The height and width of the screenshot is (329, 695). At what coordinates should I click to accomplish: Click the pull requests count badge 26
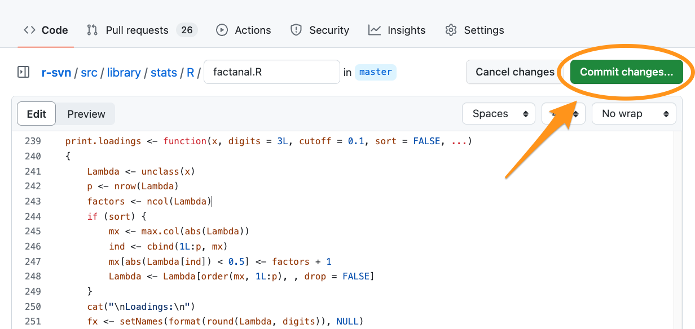tap(187, 30)
